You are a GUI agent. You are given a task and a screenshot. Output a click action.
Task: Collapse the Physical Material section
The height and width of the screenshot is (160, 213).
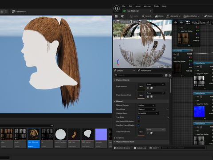click(x=114, y=80)
